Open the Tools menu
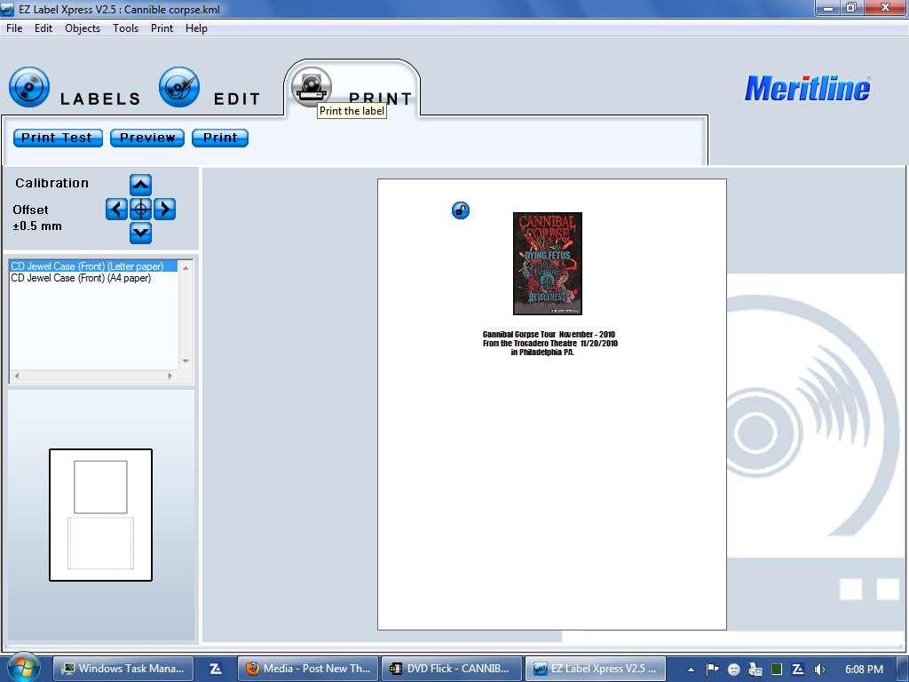Screen dimensions: 909x682 126,28
